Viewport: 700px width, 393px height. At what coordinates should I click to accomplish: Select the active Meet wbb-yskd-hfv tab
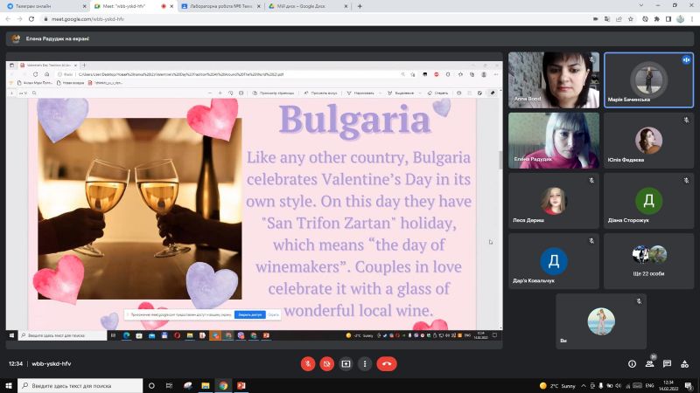point(133,6)
